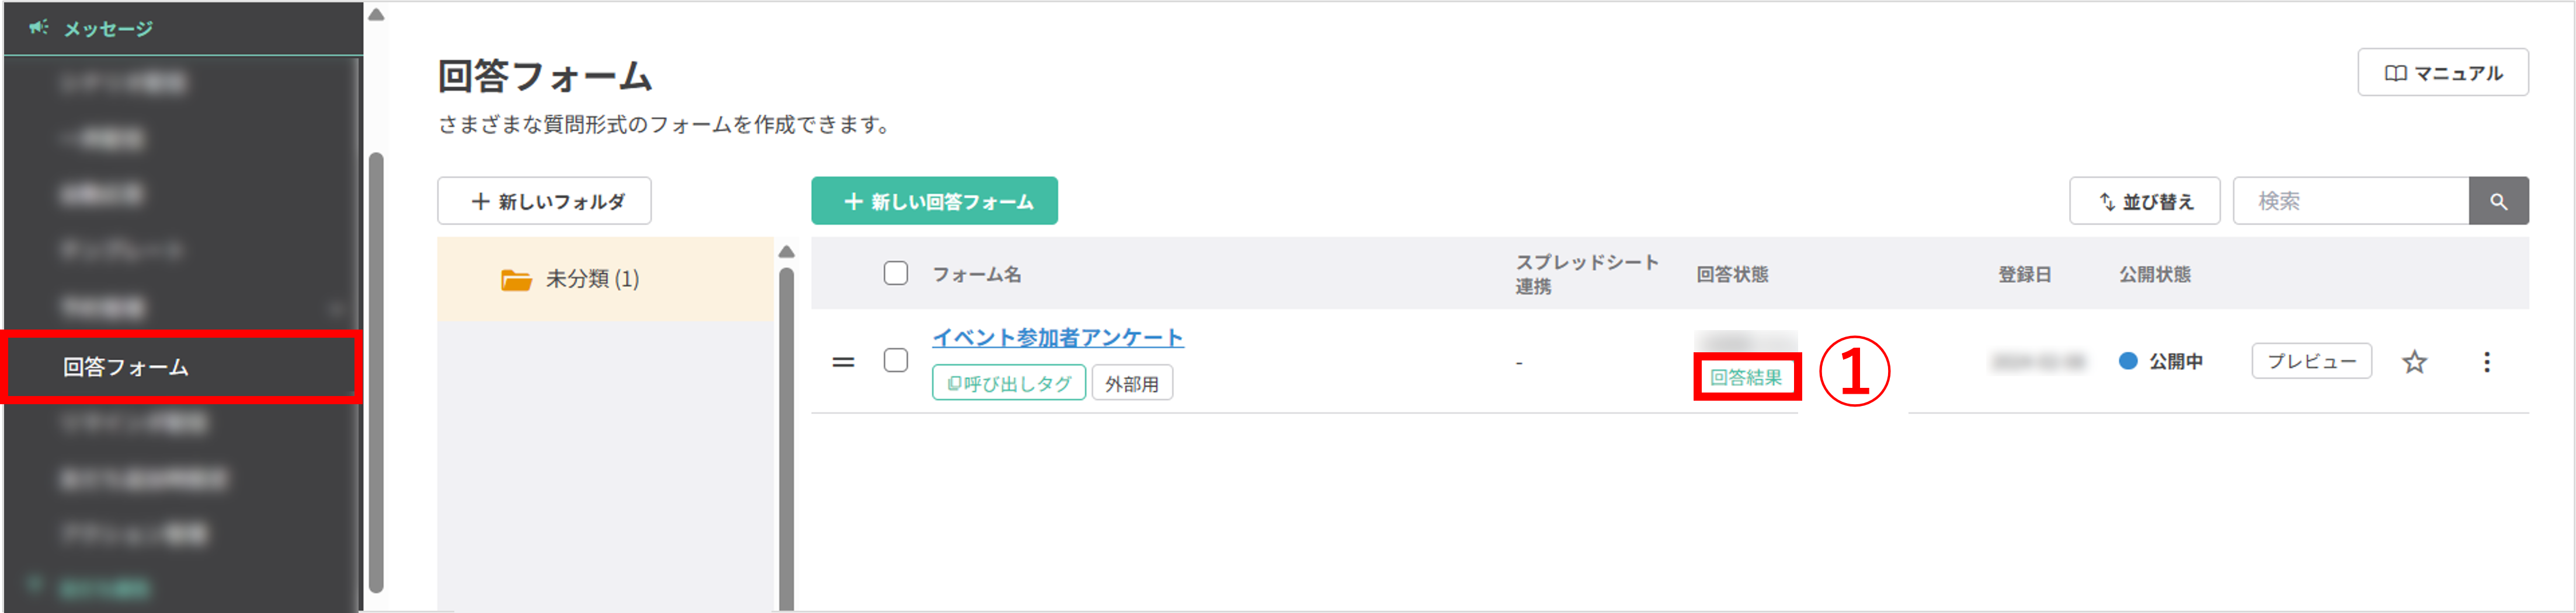Image resolution: width=2576 pixels, height=613 pixels.
Task: Star the イベント参加者アンケート form
Action: click(x=2415, y=362)
